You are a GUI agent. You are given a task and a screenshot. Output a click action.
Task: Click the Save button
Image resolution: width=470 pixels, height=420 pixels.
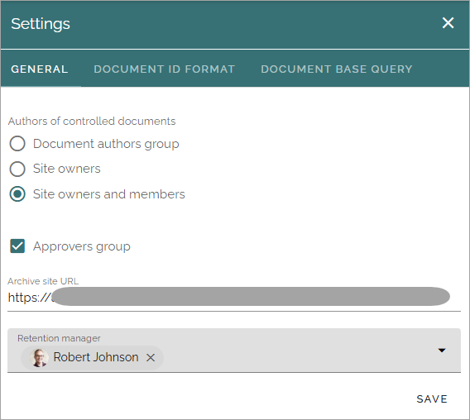pos(432,399)
